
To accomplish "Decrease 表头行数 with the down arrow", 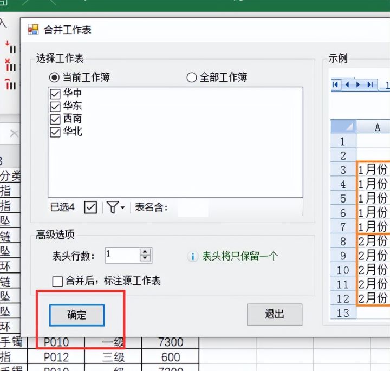I will [x=145, y=258].
